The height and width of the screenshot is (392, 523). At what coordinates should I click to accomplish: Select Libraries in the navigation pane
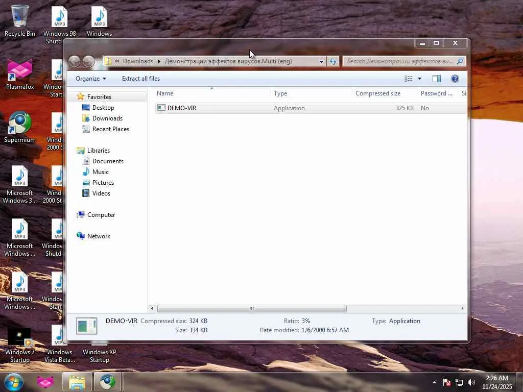99,151
